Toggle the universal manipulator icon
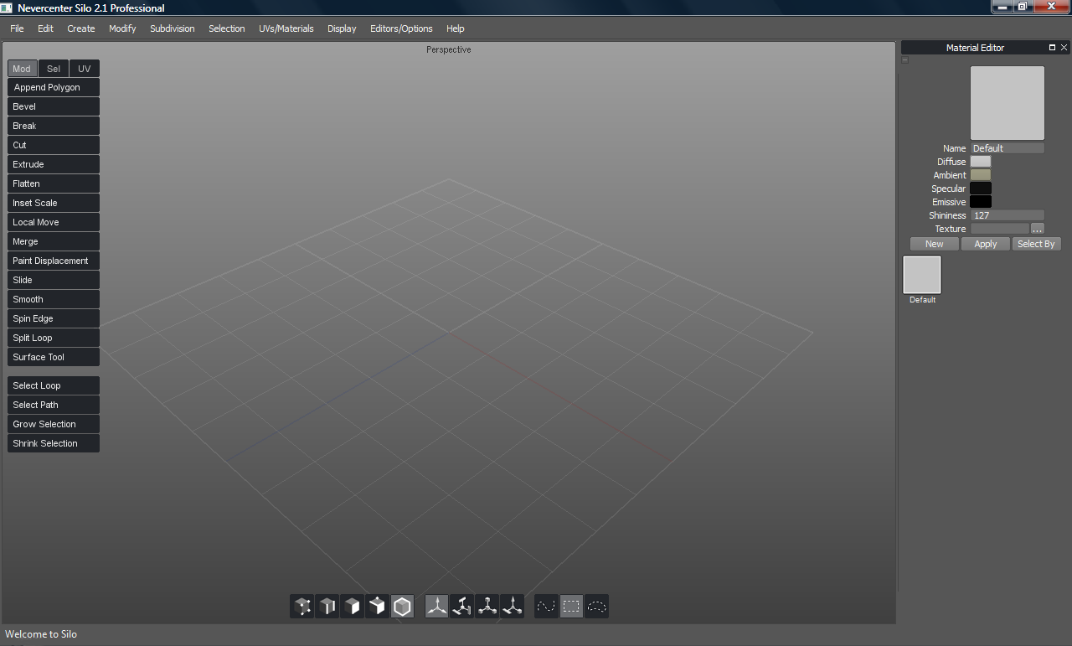1072x646 pixels. [513, 606]
